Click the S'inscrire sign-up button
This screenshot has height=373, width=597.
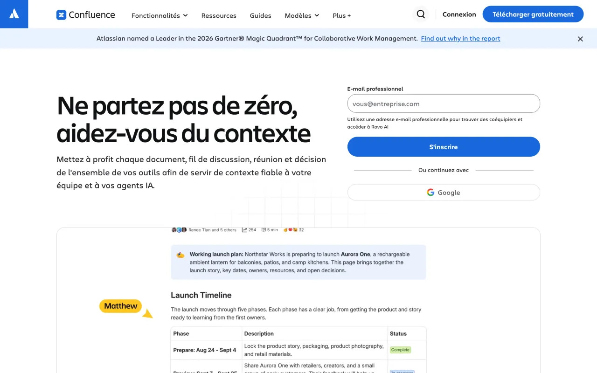pos(444,147)
